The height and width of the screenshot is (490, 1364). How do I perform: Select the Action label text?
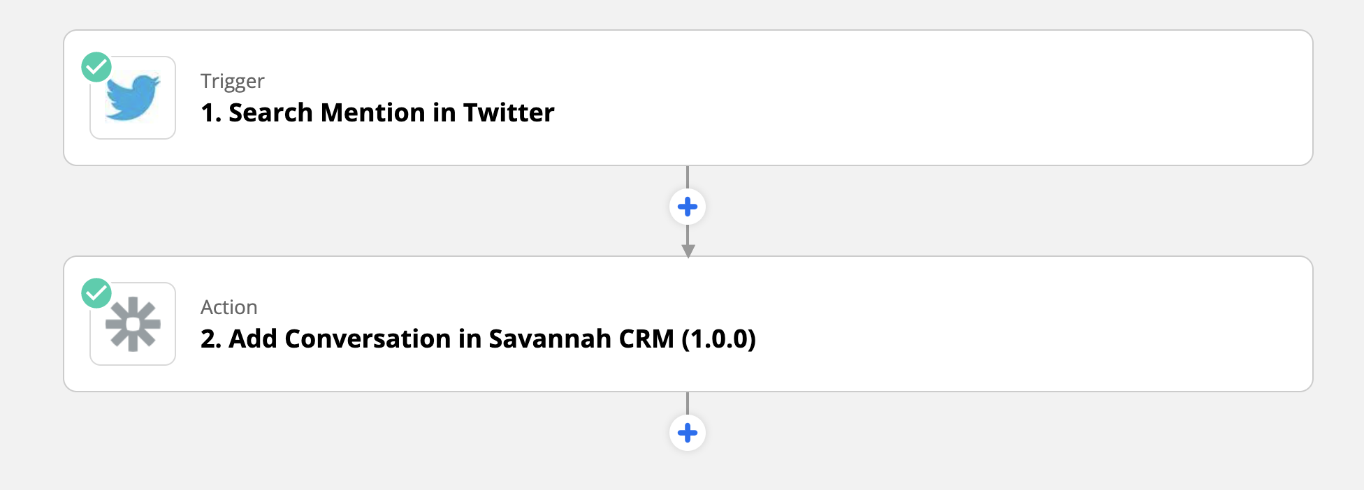click(228, 307)
